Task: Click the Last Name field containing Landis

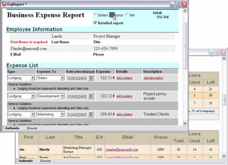Action: click(x=71, y=36)
